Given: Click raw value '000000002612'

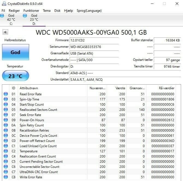Looking at the screenshot, I should pos(163,120).
